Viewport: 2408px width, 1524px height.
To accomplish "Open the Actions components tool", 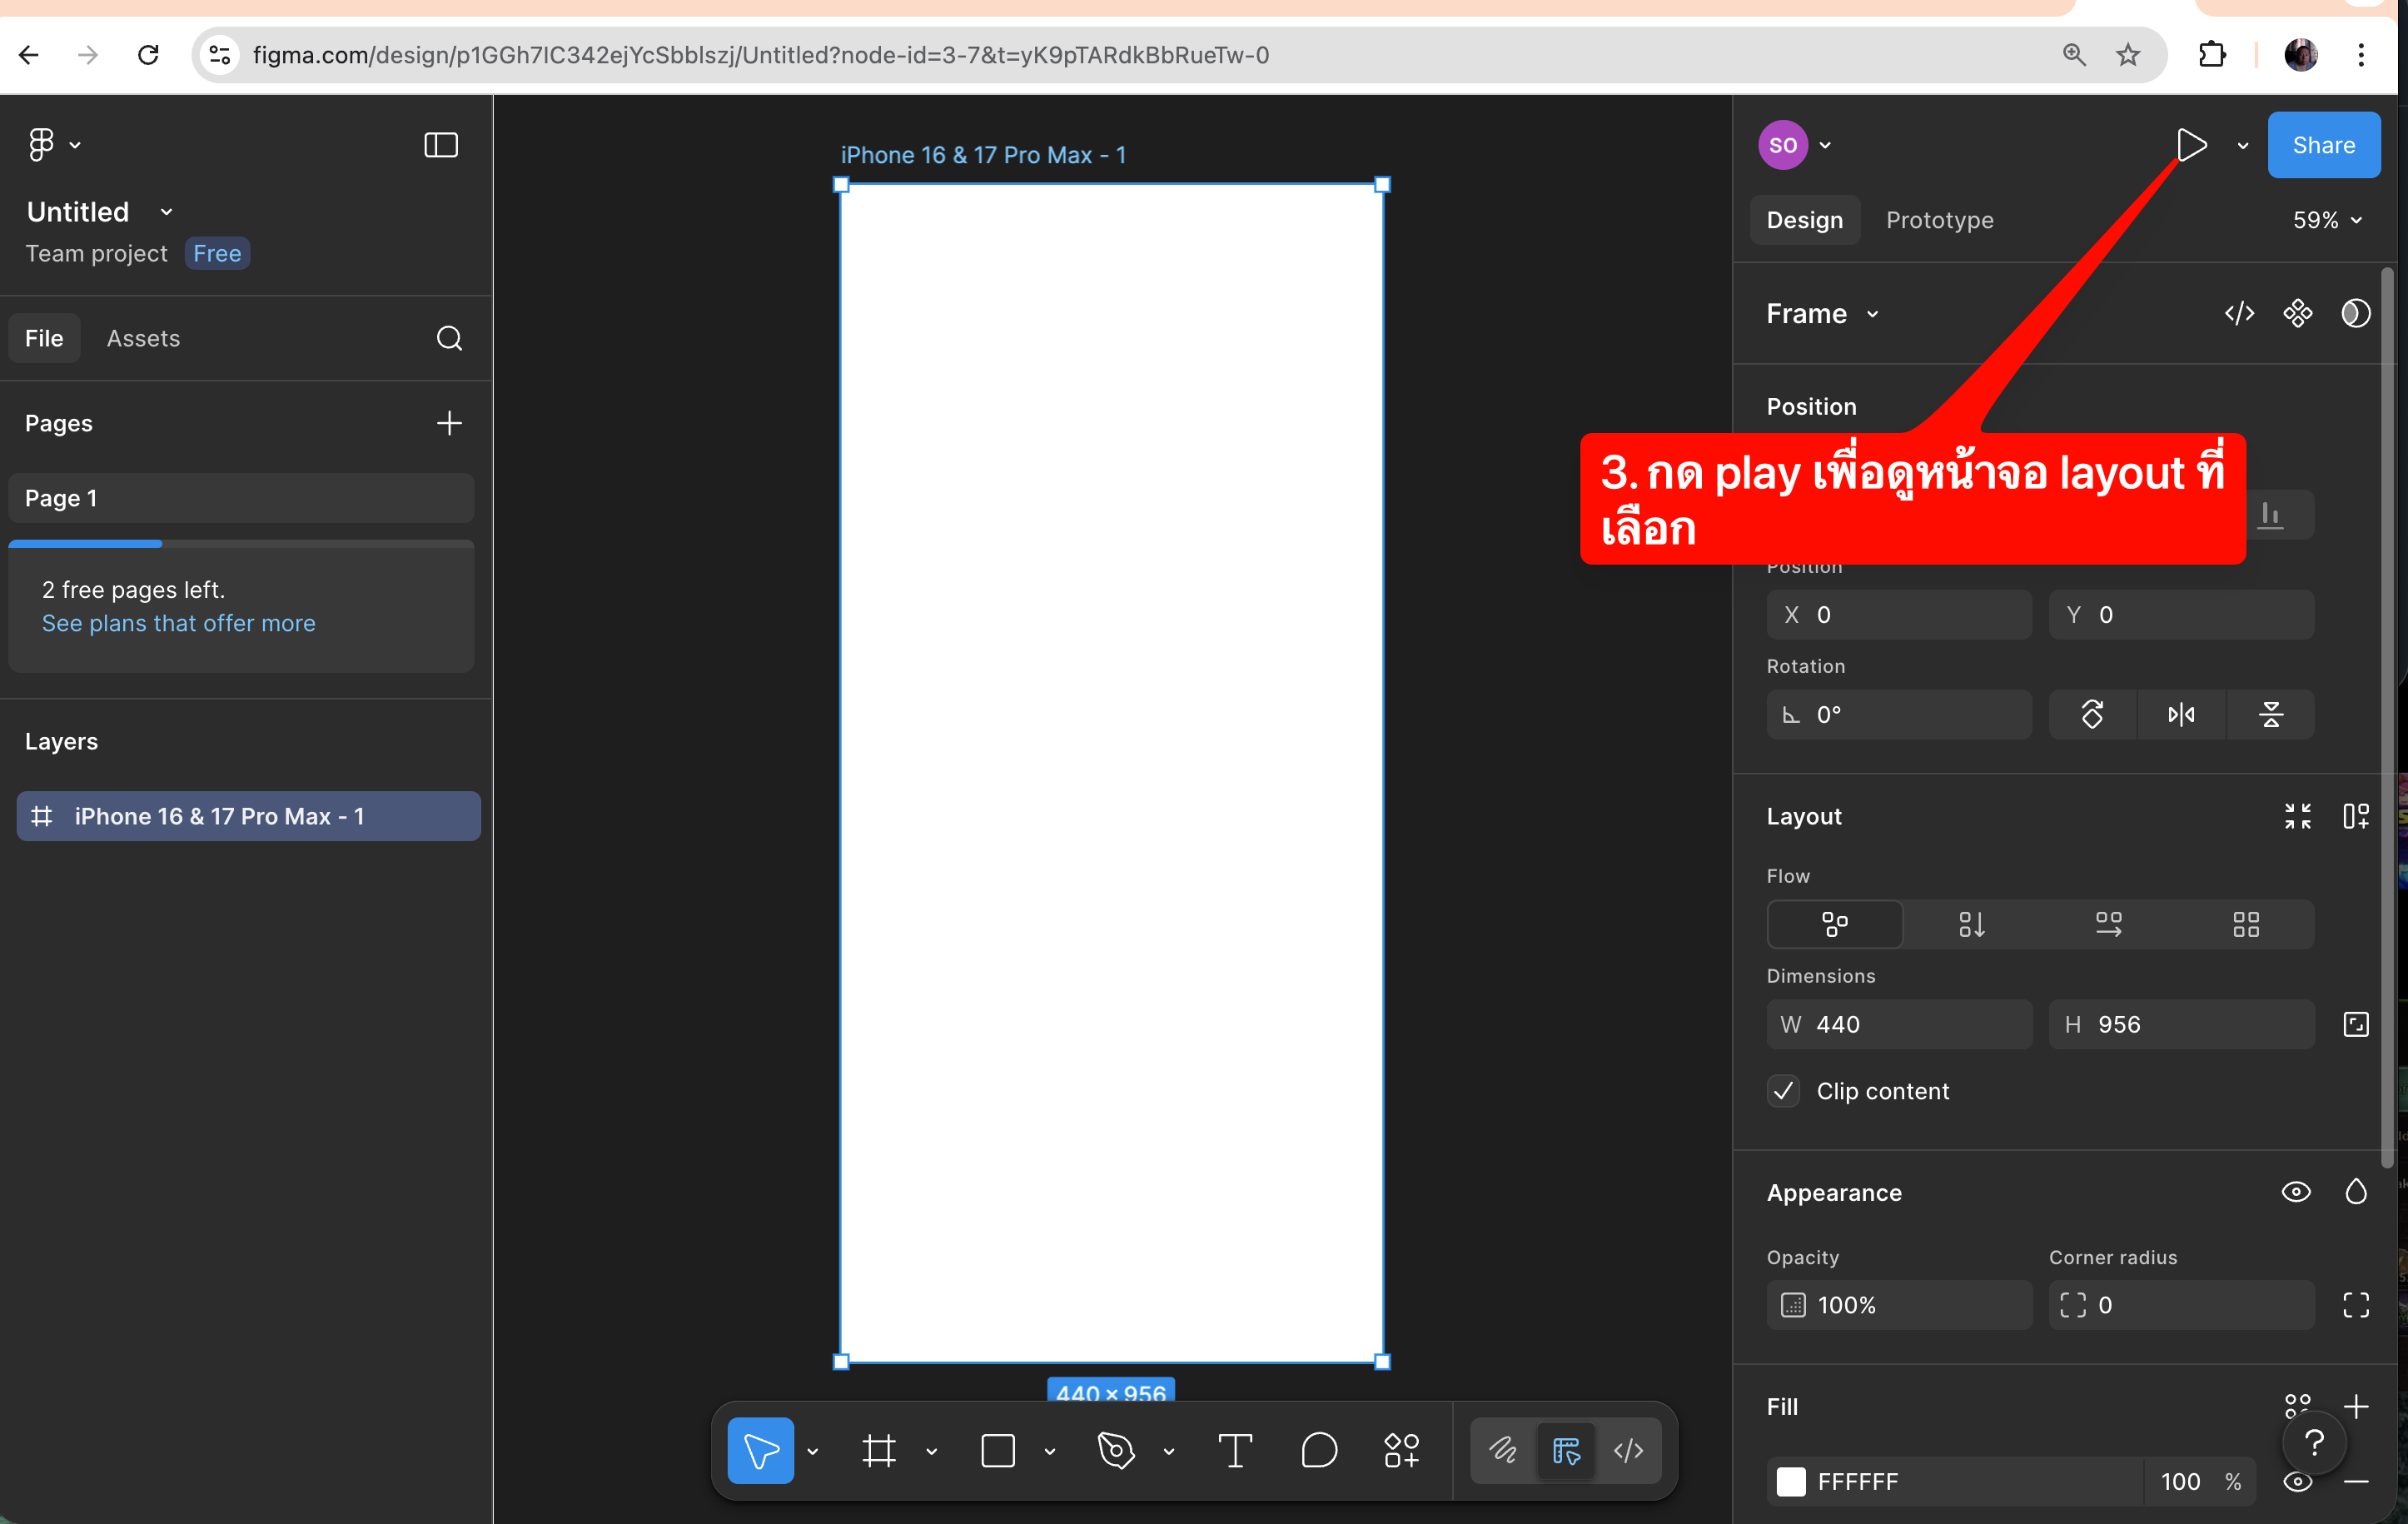I will [x=1401, y=1450].
